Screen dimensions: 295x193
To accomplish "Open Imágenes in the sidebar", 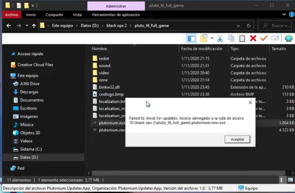I will [29, 117].
